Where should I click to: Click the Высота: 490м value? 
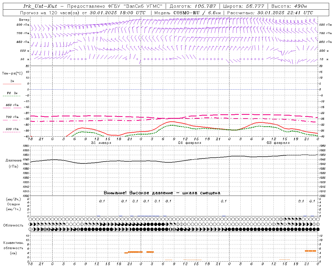pyautogui.click(x=289, y=6)
